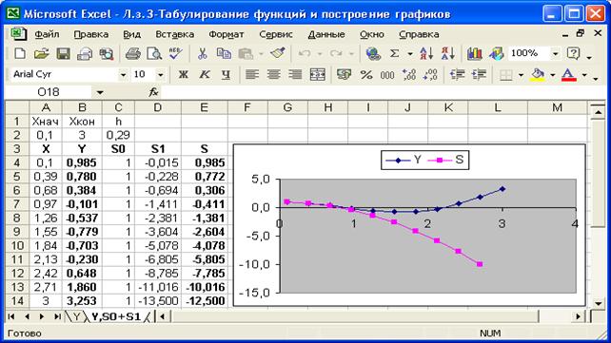Expand fill color dropdown arrow
Image resolution: width=611 pixels, height=343 pixels.
553,74
